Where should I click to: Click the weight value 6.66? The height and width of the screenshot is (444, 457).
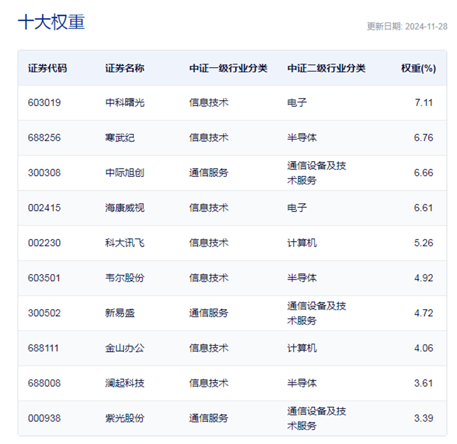424,173
